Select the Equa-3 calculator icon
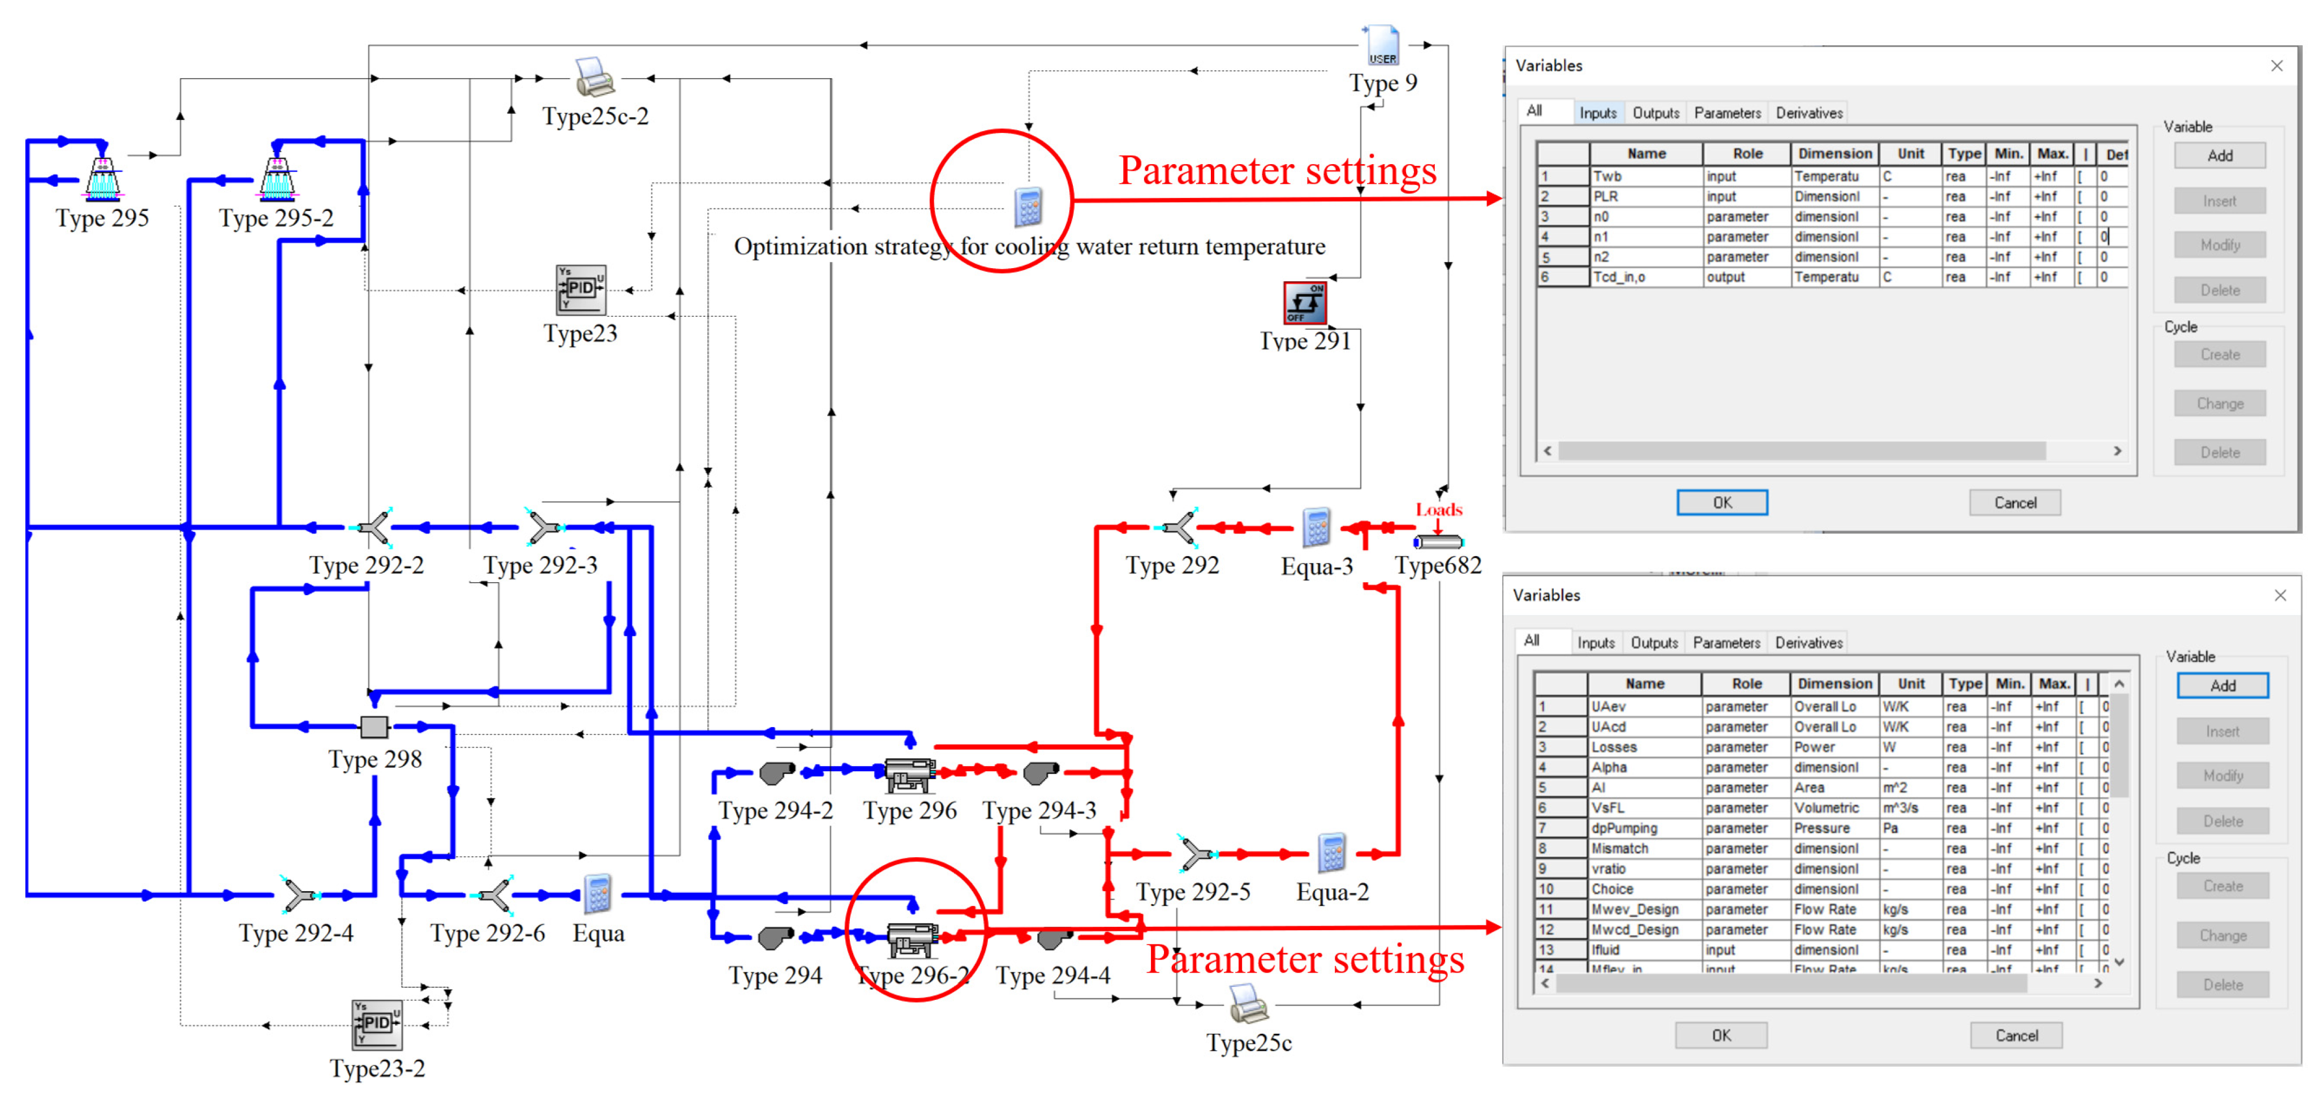2321x1096 pixels. click(1316, 527)
